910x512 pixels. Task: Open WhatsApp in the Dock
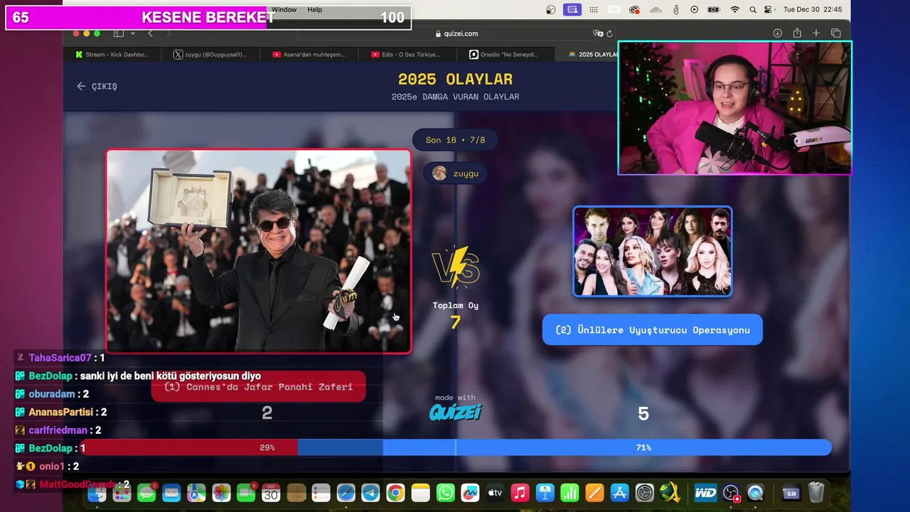pos(445,493)
